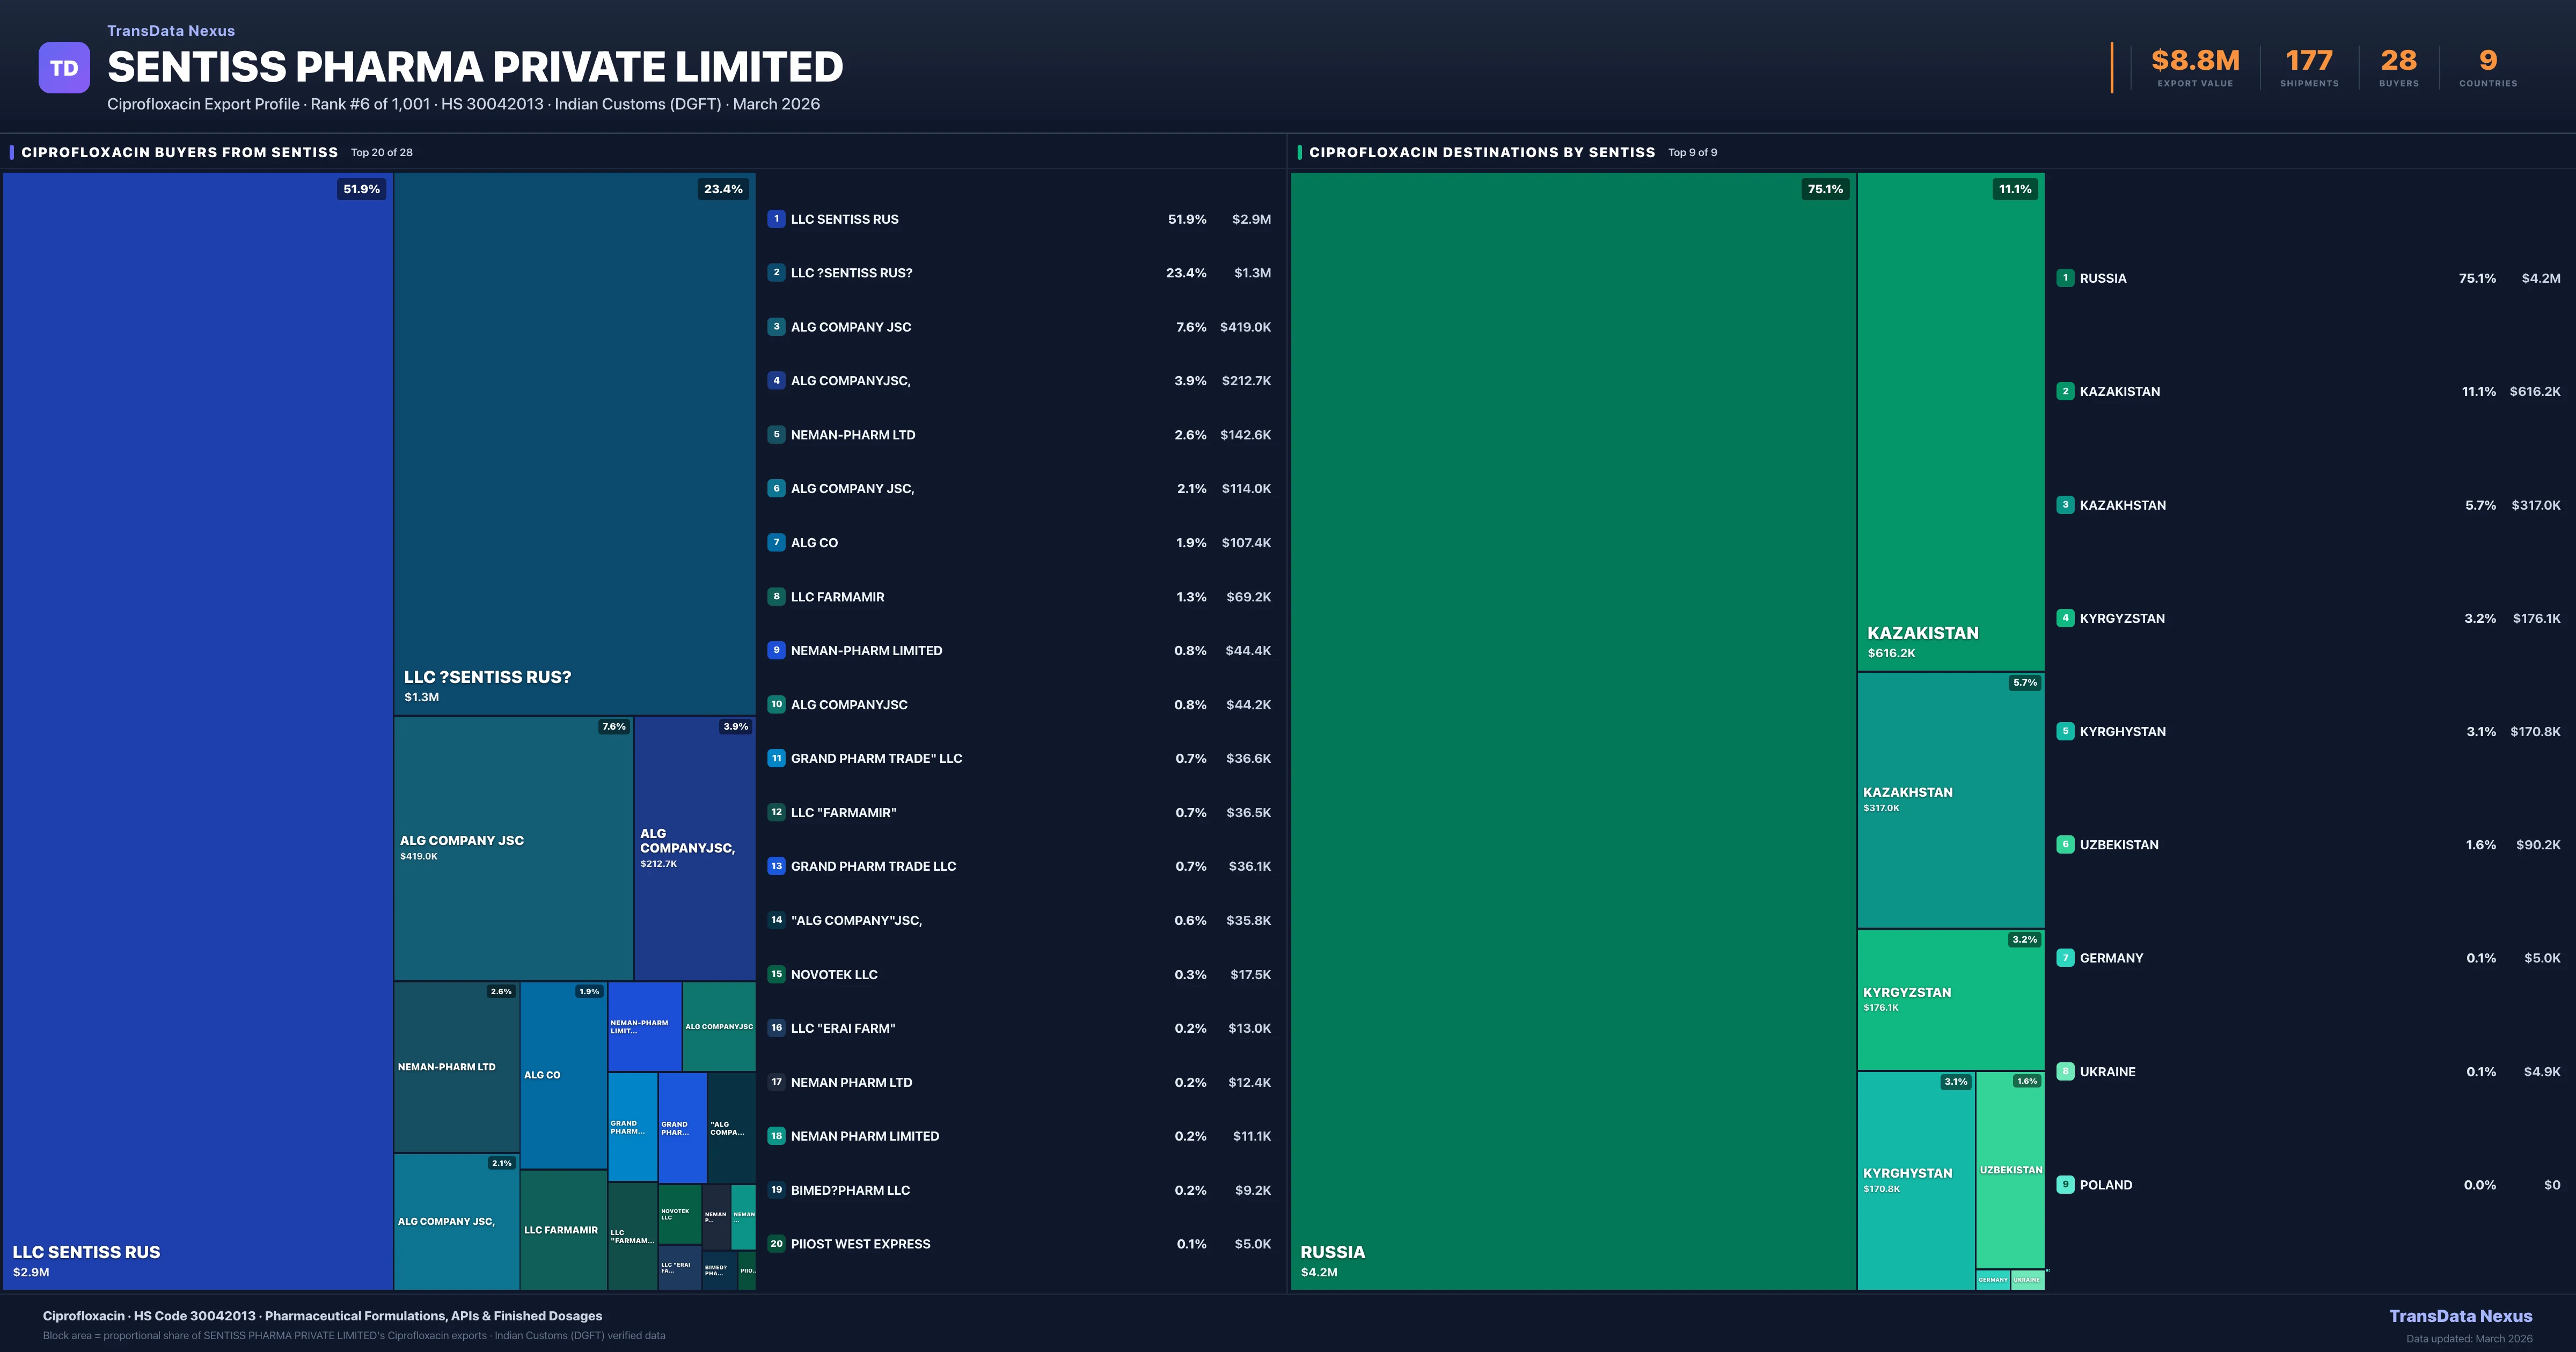The height and width of the screenshot is (1352, 2576).
Task: Click the ALG COMPANYJSC, $212.7K block
Action: tap(694, 847)
